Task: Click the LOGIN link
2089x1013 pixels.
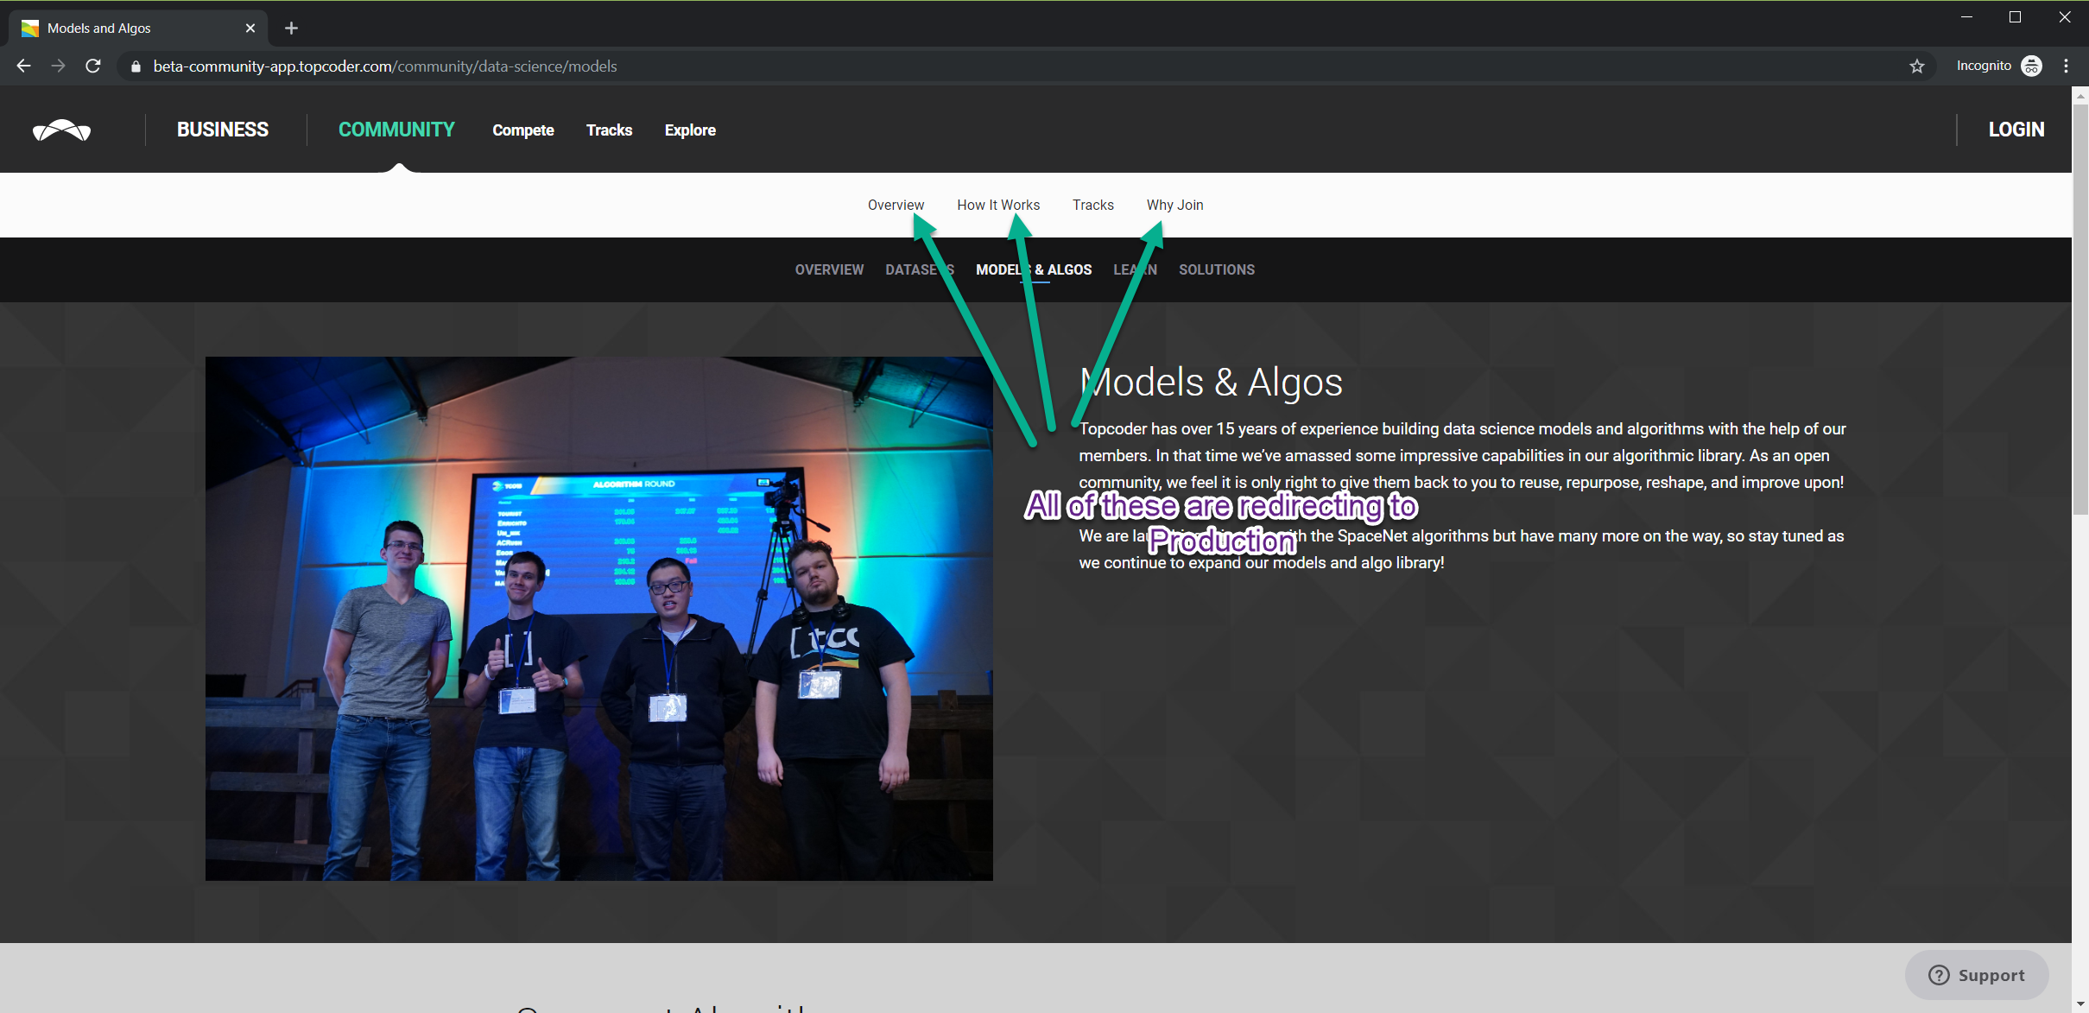Action: [2016, 130]
